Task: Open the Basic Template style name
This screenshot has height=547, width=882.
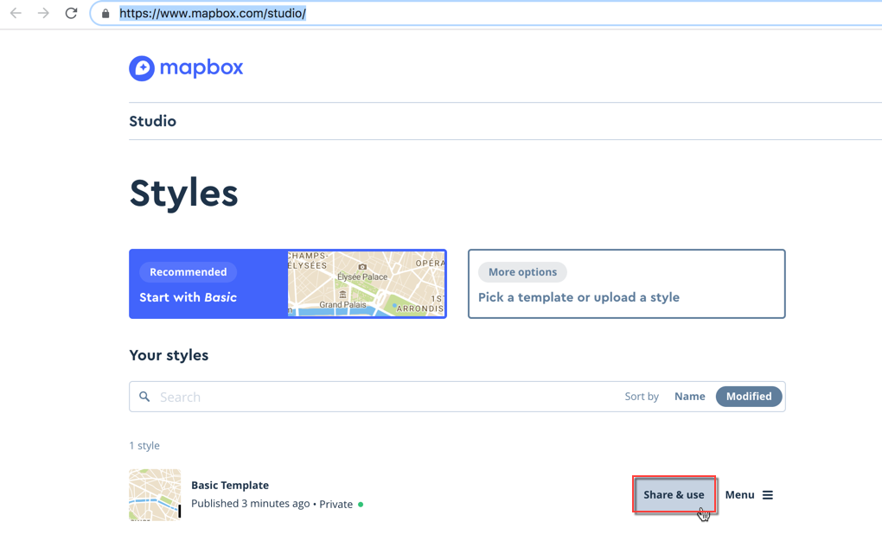Action: coord(230,485)
